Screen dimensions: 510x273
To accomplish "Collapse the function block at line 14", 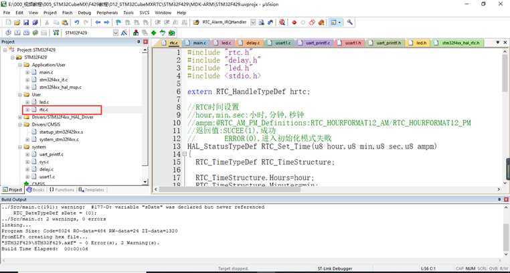I will (x=185, y=154).
